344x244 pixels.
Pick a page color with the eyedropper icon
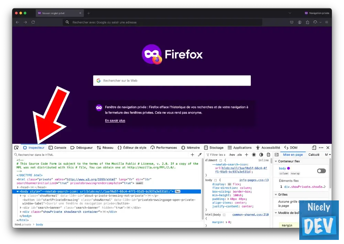(200, 155)
